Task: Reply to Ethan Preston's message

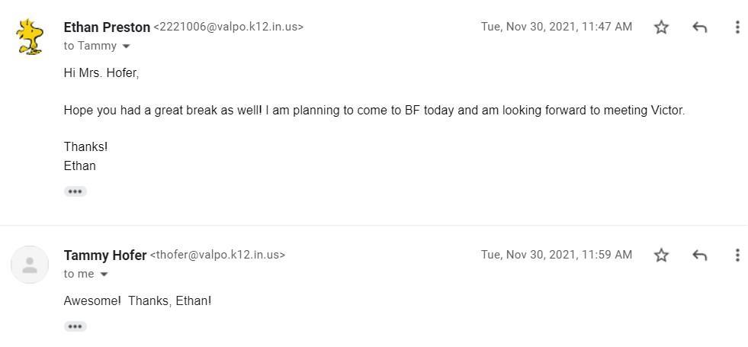Action: pos(699,27)
